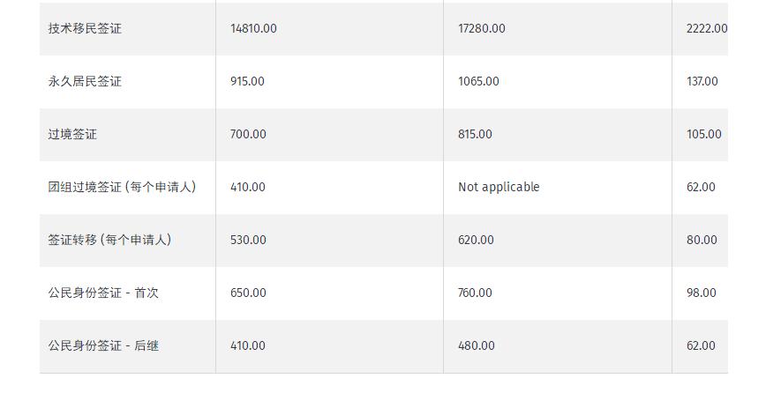Select 公民身份签证 - 后继 label

tap(103, 345)
